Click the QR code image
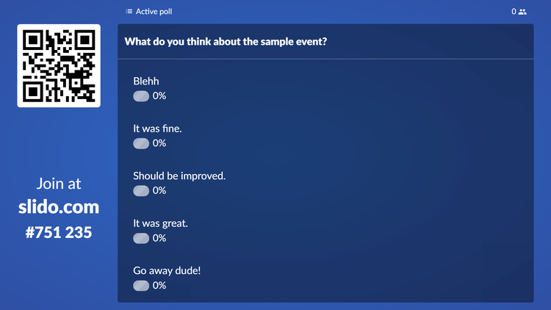This screenshot has height=310, width=551. point(59,65)
